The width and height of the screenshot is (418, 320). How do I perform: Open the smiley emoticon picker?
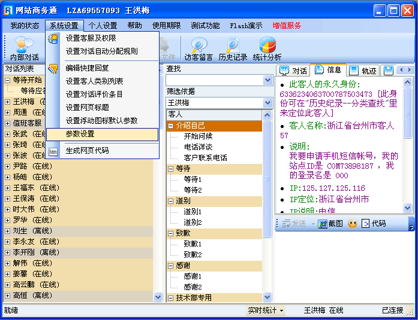[x=353, y=224]
